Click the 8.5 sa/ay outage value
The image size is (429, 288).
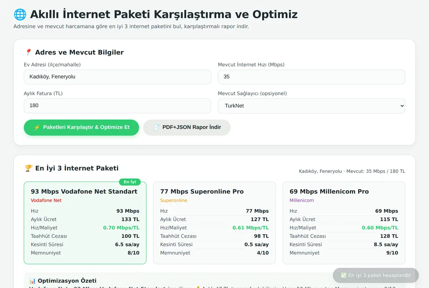pyautogui.click(x=386, y=244)
